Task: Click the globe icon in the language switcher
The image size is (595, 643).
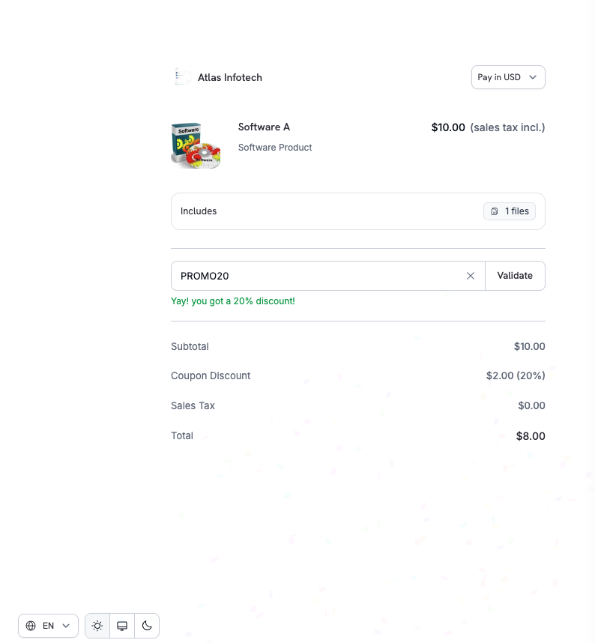Action: tap(31, 626)
